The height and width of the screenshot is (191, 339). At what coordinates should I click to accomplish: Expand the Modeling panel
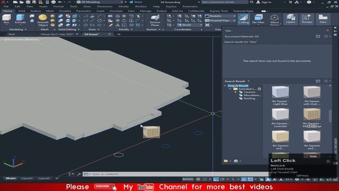click(x=18, y=30)
